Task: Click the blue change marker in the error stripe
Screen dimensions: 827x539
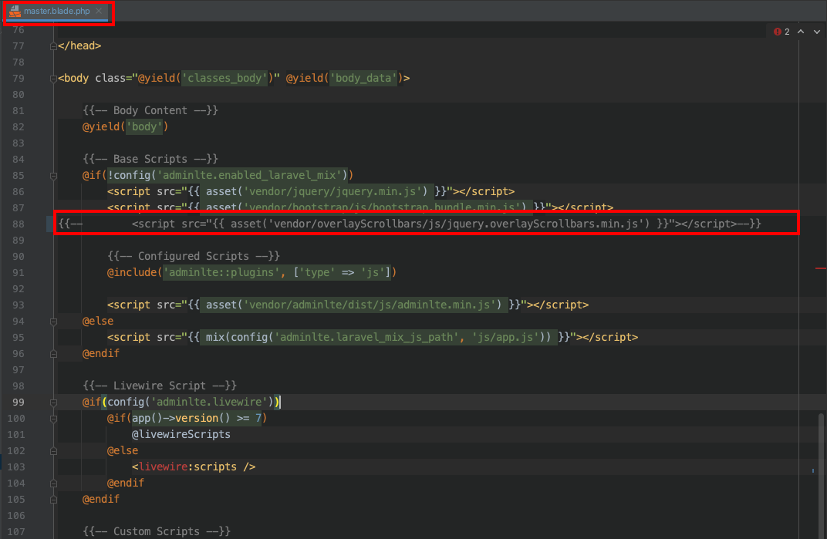Action: pos(813,470)
